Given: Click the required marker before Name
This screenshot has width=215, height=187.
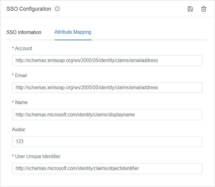Looking at the screenshot, I should [13, 102].
